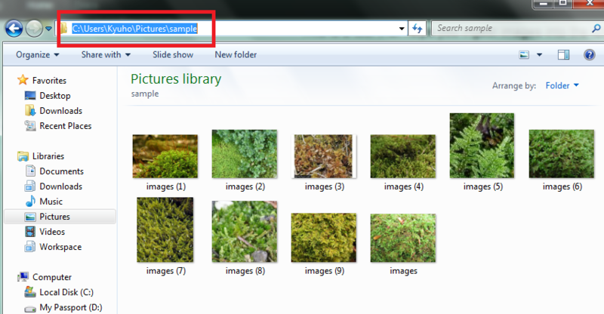Image resolution: width=604 pixels, height=314 pixels.
Task: Click the 'images (4)' file name
Action: [x=404, y=187]
